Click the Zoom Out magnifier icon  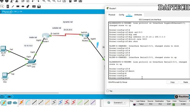[54, 1]
